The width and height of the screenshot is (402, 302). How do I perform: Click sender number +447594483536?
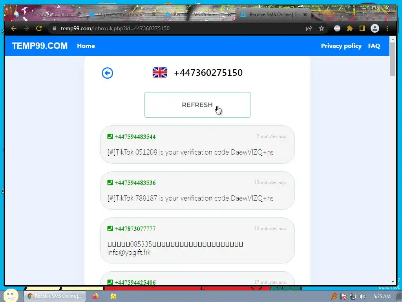pyautogui.click(x=135, y=182)
